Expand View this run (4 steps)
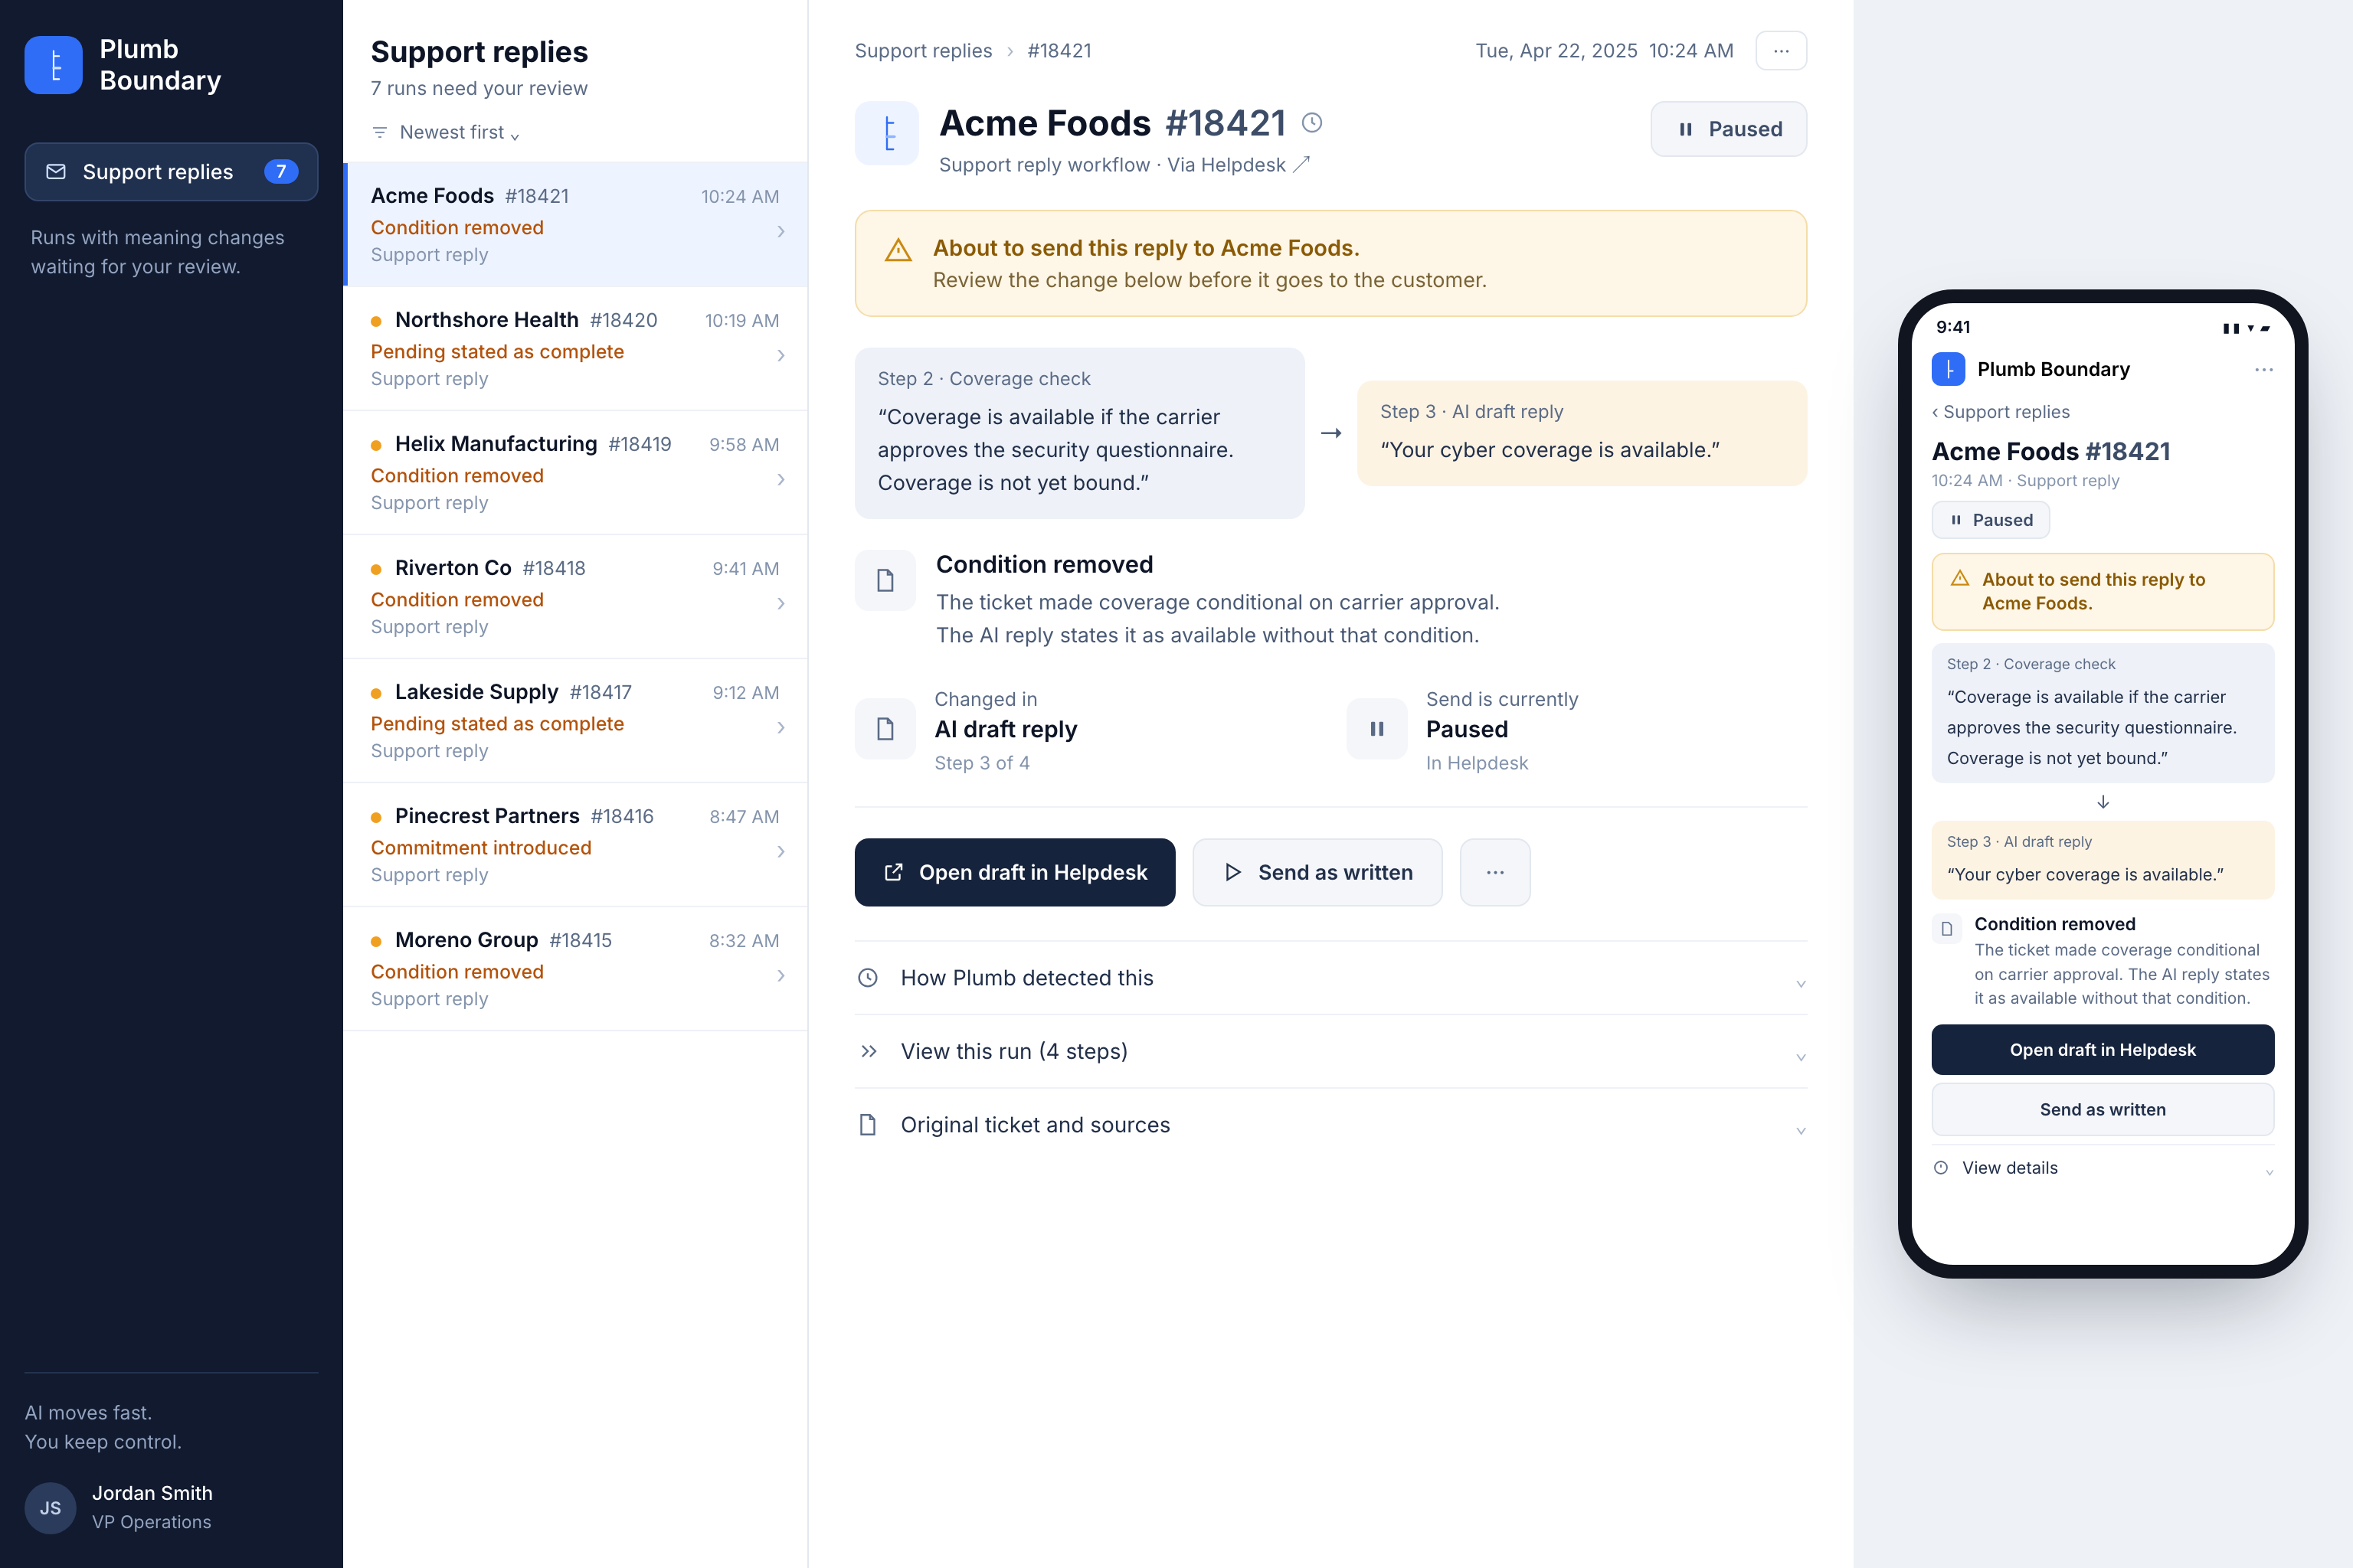The height and width of the screenshot is (1568, 2353). click(1330, 1052)
